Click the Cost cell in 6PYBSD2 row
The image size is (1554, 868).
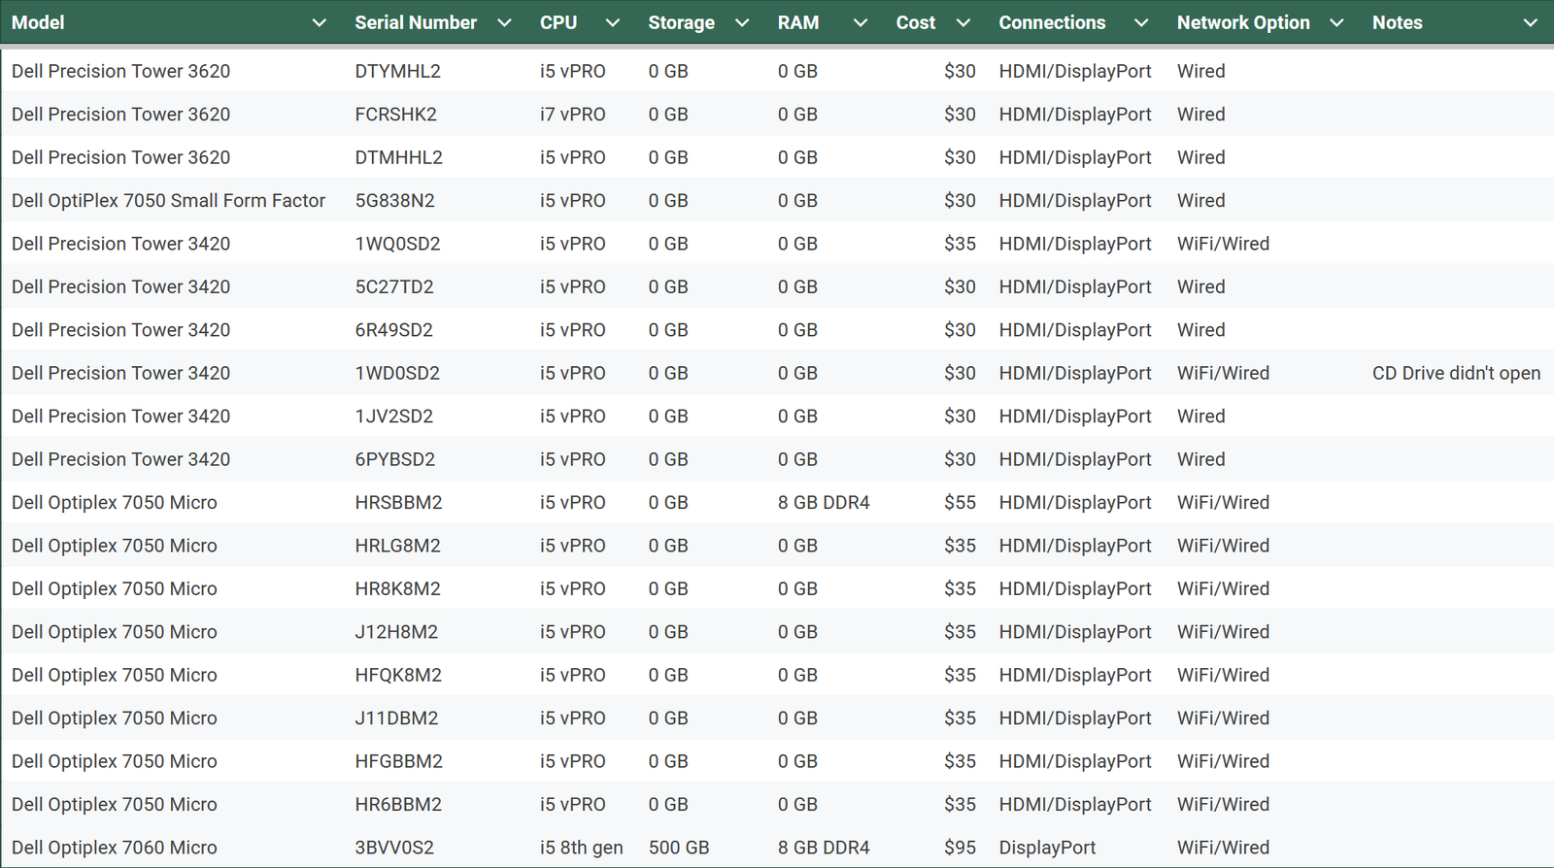pyautogui.click(x=960, y=459)
